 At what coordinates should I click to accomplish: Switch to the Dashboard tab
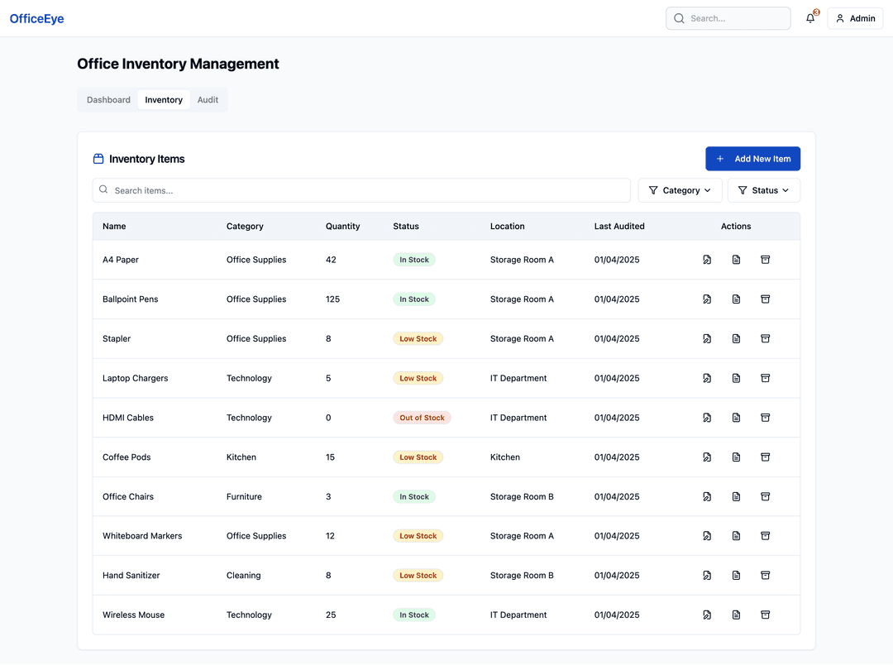pyautogui.click(x=107, y=99)
